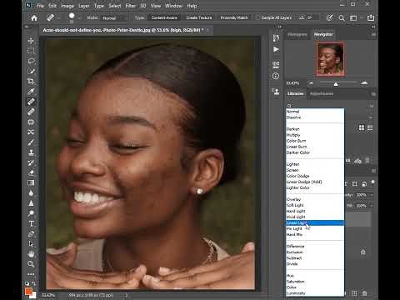Select the Path Selection arrow tool
Image resolution: width=400 pixels, height=300 pixels.
[x=31, y=244]
